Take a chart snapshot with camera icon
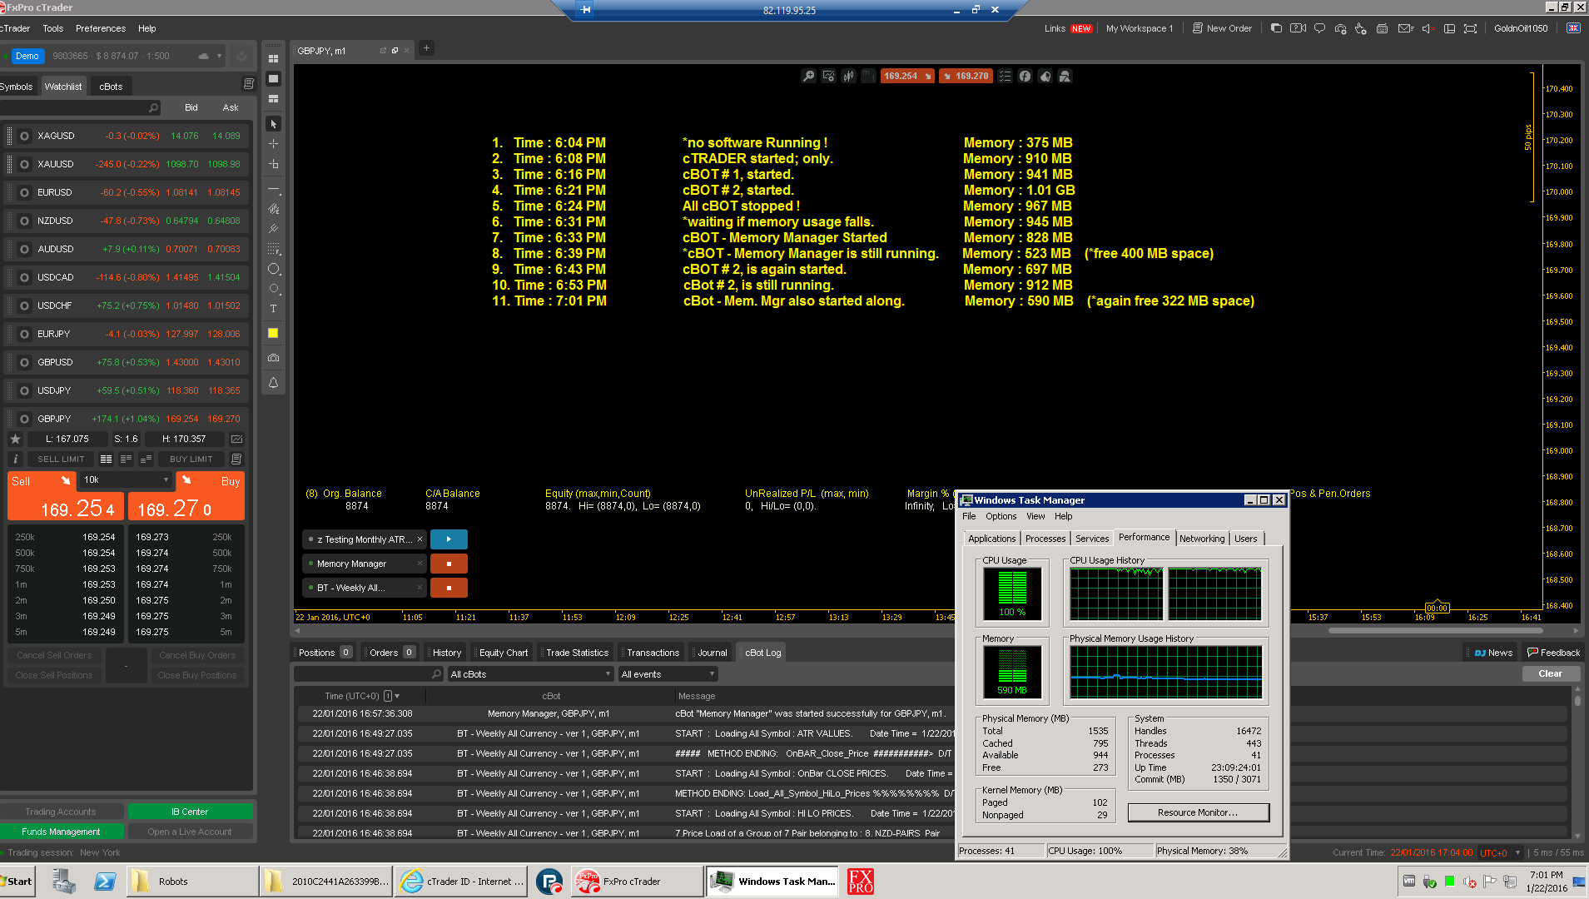The height and width of the screenshot is (899, 1589). click(273, 358)
